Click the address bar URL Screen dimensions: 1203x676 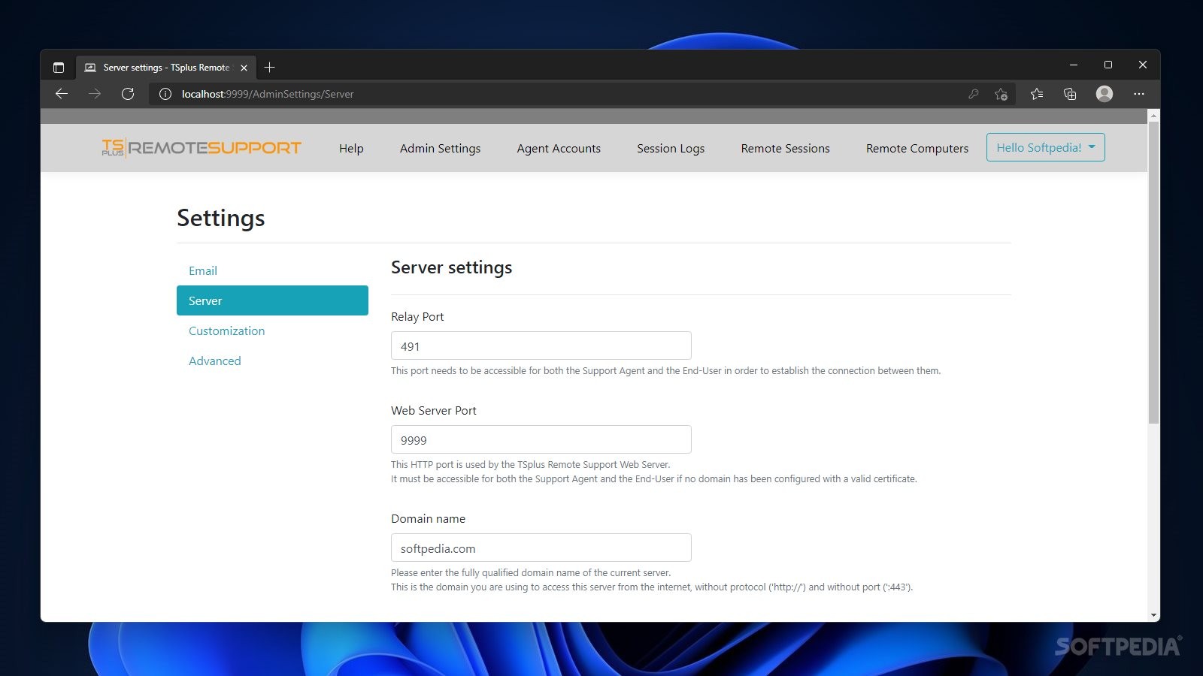pos(268,94)
